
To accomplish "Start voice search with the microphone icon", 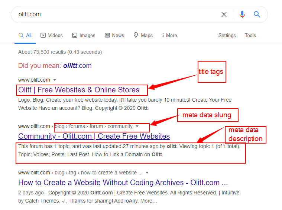I will [242, 14].
